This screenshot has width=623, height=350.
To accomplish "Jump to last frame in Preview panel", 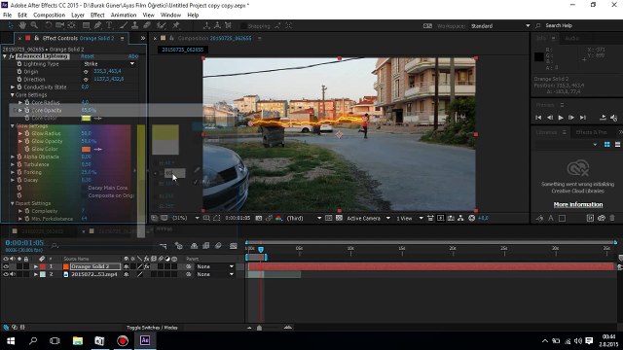I will (583, 118).
